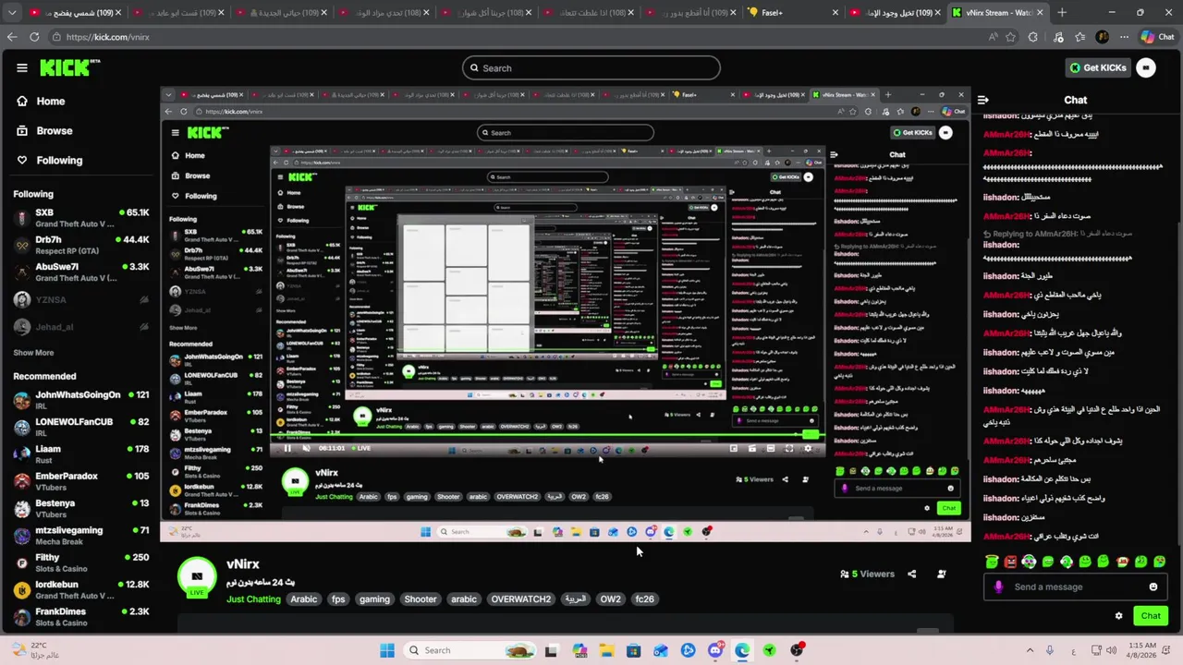Click the OVERWATCH2 tag
Image resolution: width=1183 pixels, height=665 pixels.
(x=521, y=599)
